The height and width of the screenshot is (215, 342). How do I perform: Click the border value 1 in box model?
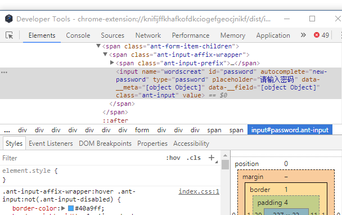coord(286,190)
